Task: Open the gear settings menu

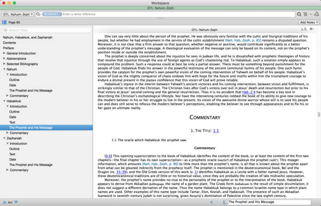Action: (x=312, y=29)
